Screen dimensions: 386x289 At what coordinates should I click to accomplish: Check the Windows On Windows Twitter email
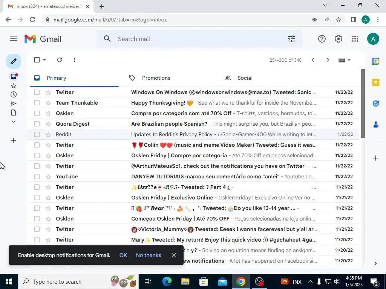[37, 93]
